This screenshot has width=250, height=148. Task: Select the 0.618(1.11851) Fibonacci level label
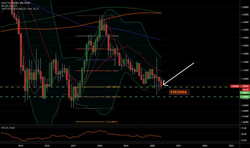[x=112, y=71]
